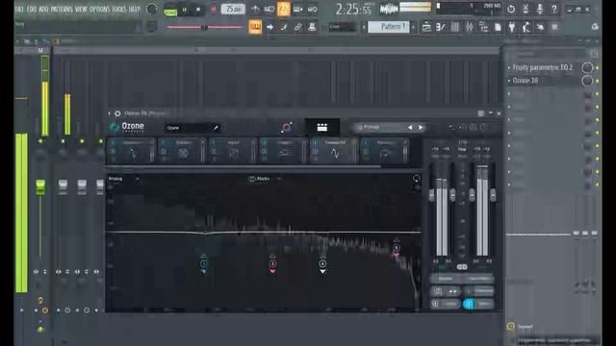
Task: Select the Impact module
Action: pos(233,151)
